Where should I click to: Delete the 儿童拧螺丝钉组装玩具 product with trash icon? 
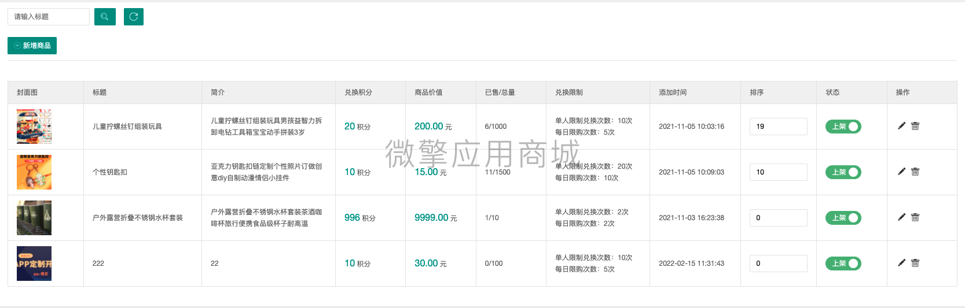tap(915, 126)
